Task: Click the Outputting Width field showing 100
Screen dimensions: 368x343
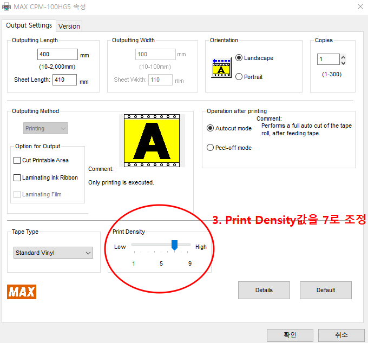Action: [155, 55]
